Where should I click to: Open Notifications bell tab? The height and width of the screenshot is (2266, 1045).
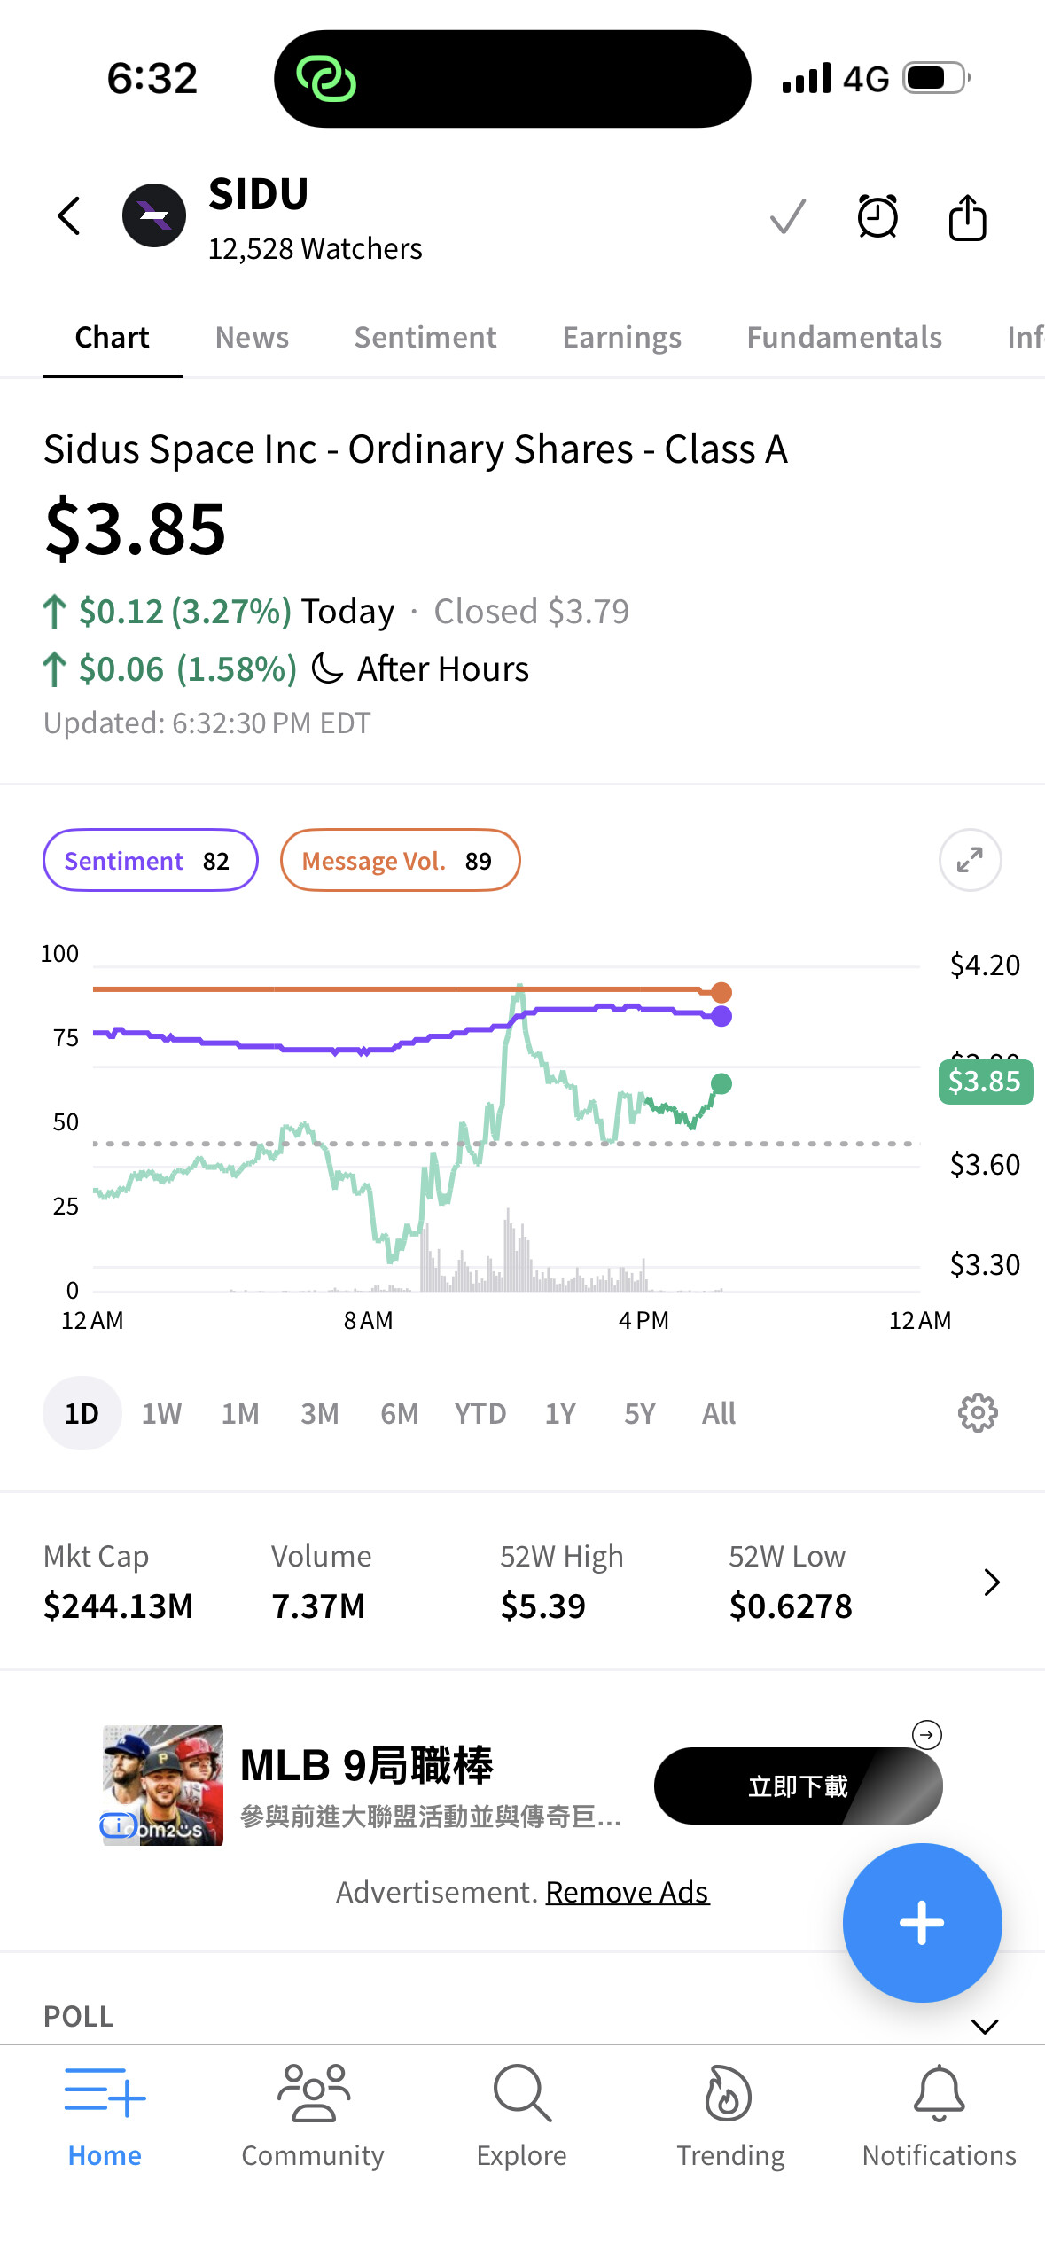coord(939,2115)
